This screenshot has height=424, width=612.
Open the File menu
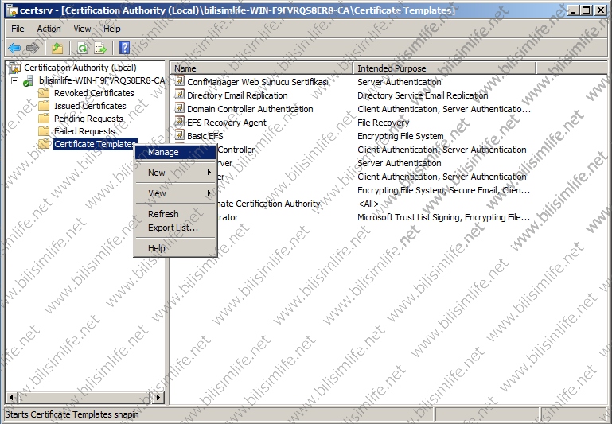pyautogui.click(x=18, y=29)
